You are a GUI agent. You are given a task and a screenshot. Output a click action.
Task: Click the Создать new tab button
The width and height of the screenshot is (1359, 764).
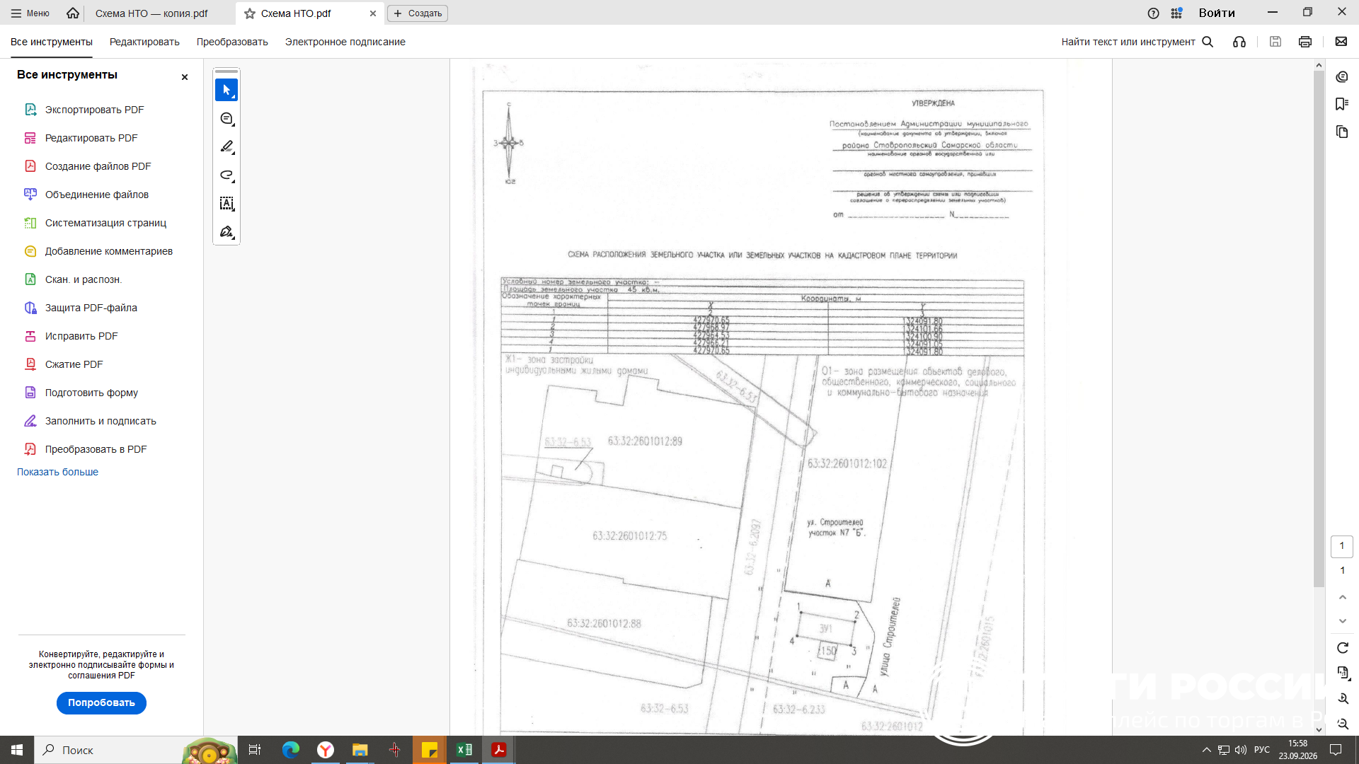418,13
